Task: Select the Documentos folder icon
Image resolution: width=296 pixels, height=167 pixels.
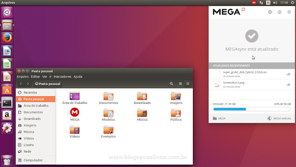Action: point(108,98)
